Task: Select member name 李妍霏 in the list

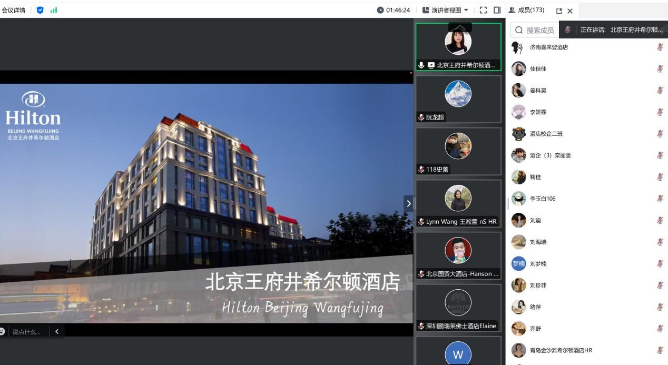Action: coord(538,112)
